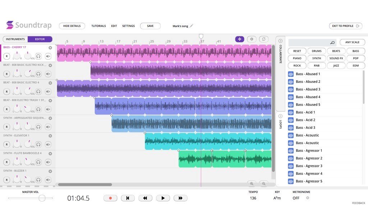Select the purple crosshair tool icon
The height and width of the screenshot is (207, 368).
tap(240, 39)
